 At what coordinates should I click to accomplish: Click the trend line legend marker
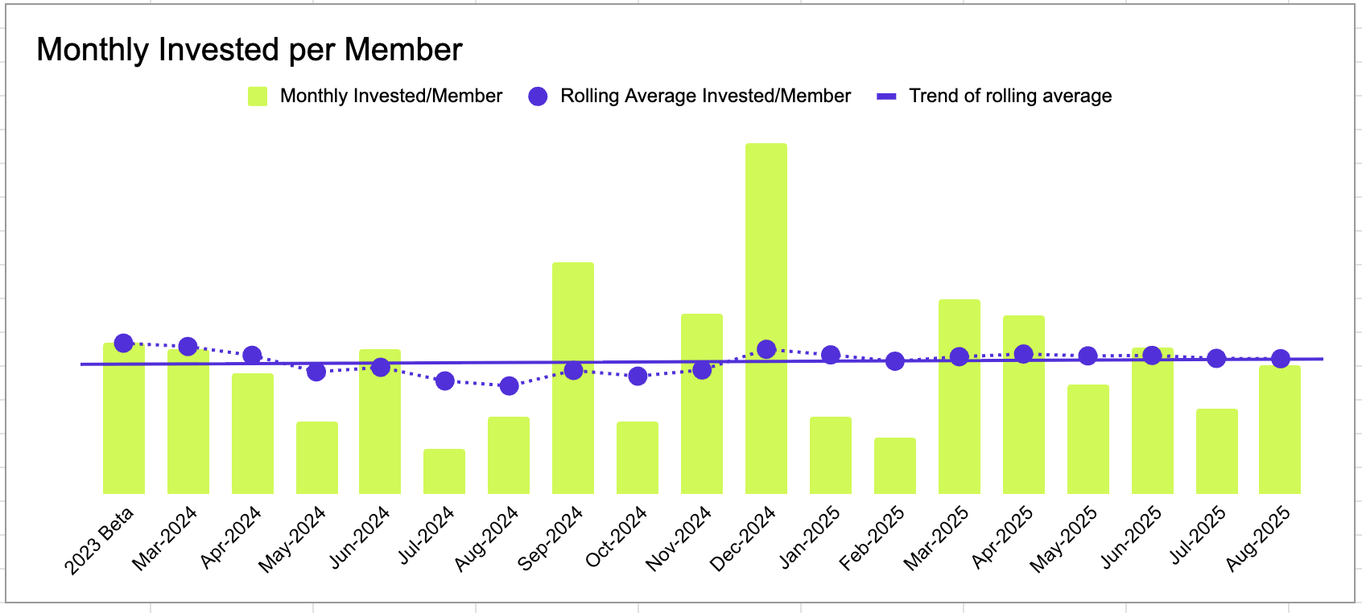point(886,97)
